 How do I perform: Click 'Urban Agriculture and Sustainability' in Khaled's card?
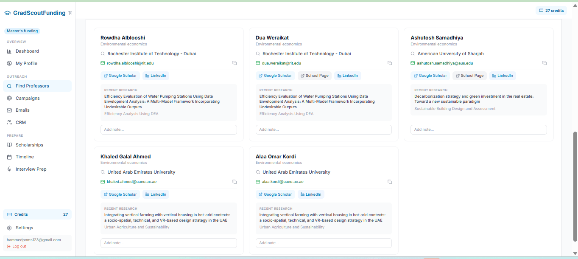tap(137, 227)
